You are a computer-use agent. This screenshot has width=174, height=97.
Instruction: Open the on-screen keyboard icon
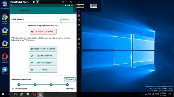pos(94,6)
